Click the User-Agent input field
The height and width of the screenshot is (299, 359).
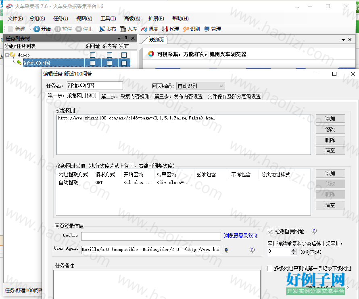(x=151, y=249)
